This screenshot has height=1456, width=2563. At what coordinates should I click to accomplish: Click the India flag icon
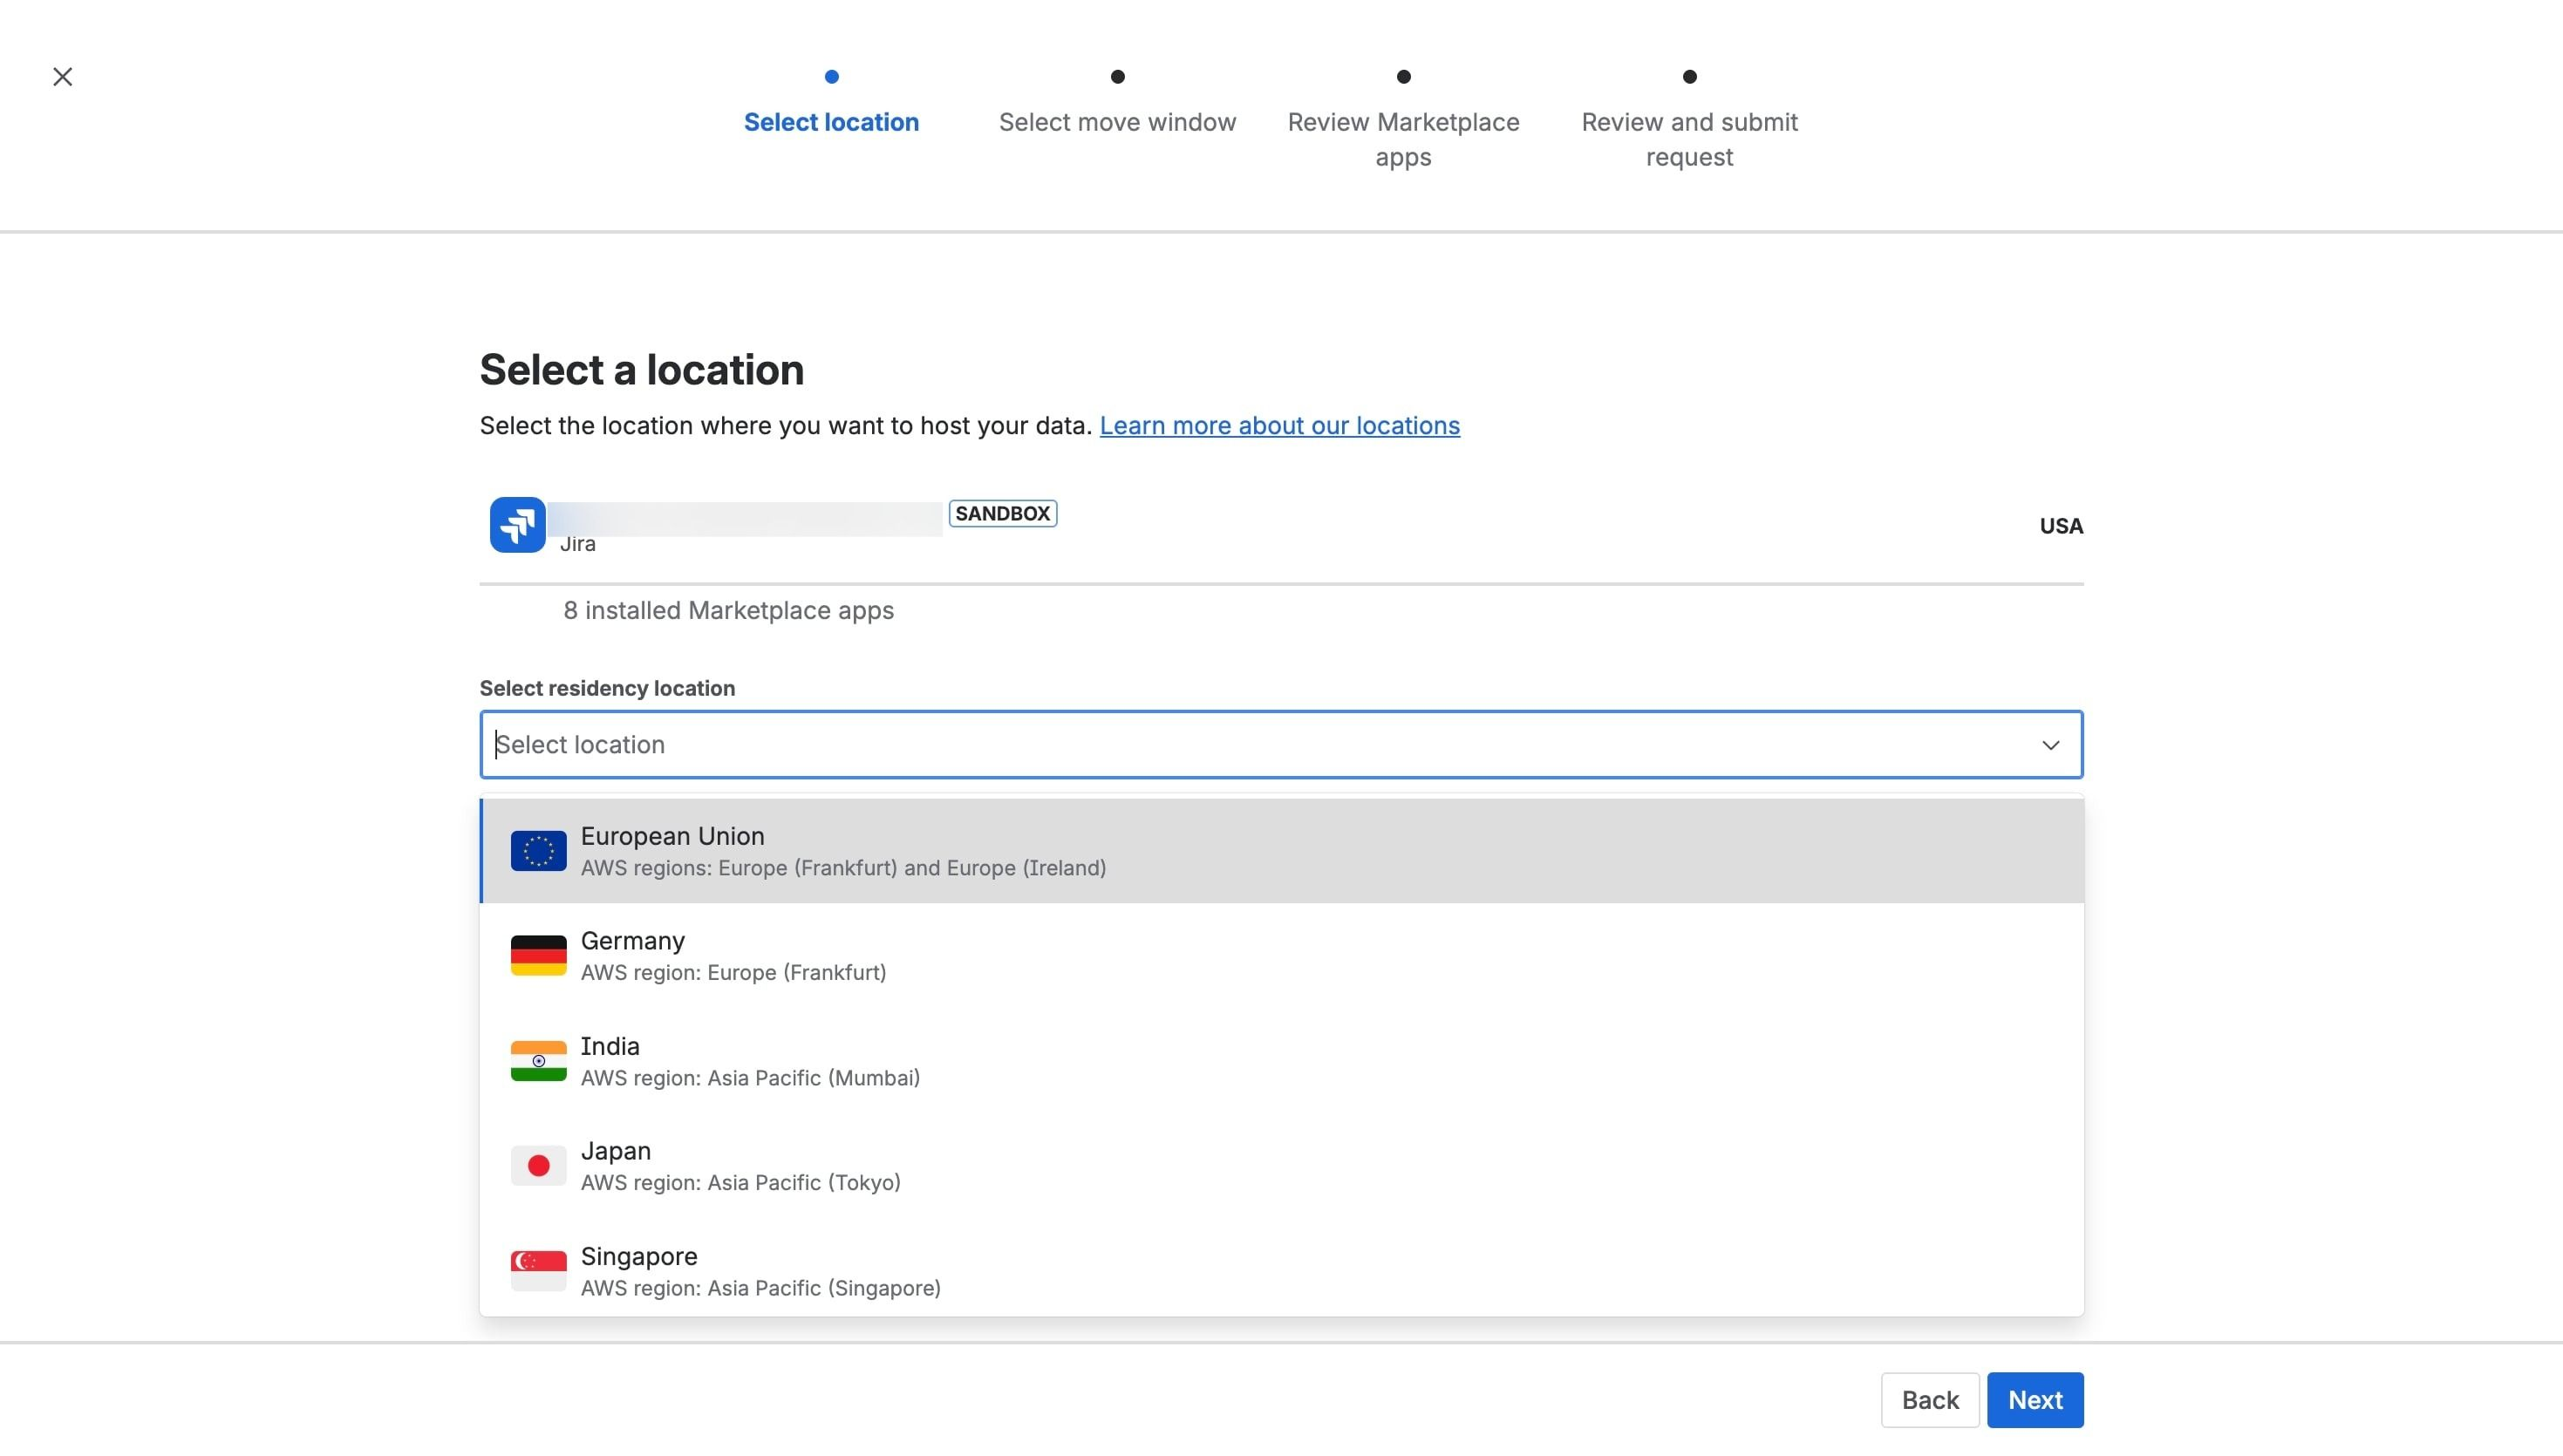tap(538, 1061)
